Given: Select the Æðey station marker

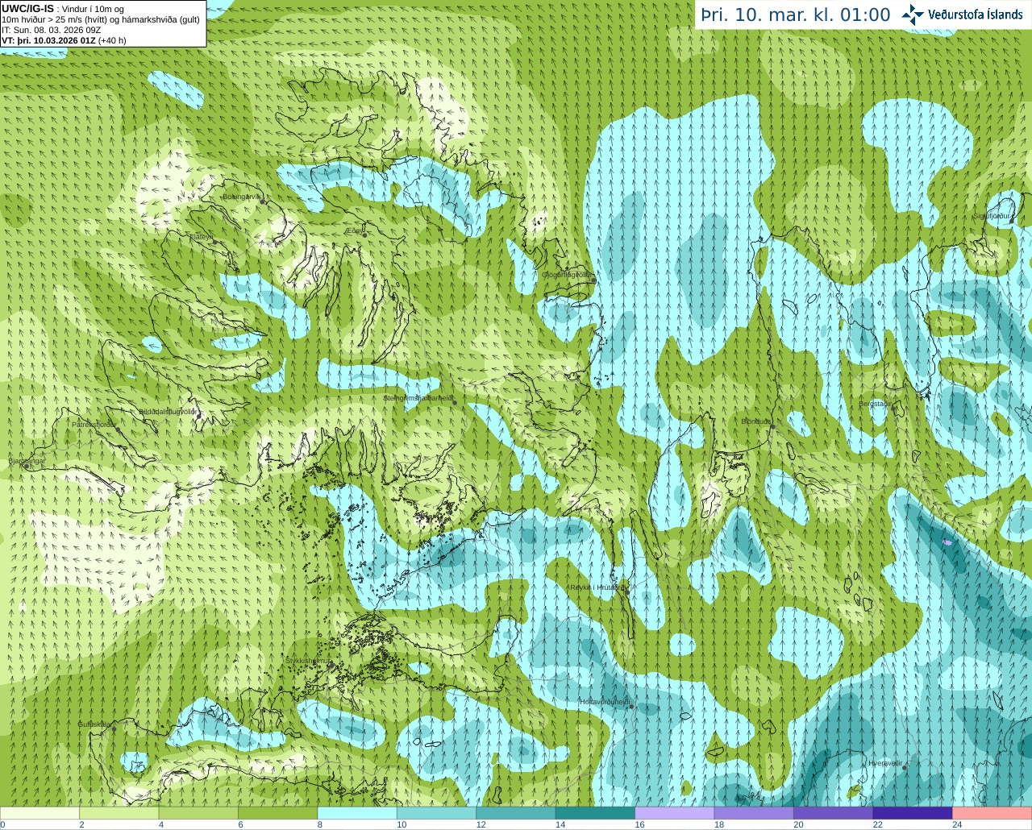Looking at the screenshot, I should (364, 234).
